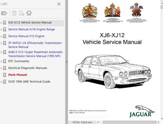Click the page size 107.9 x 152.4 mm readout

pos(82,122)
